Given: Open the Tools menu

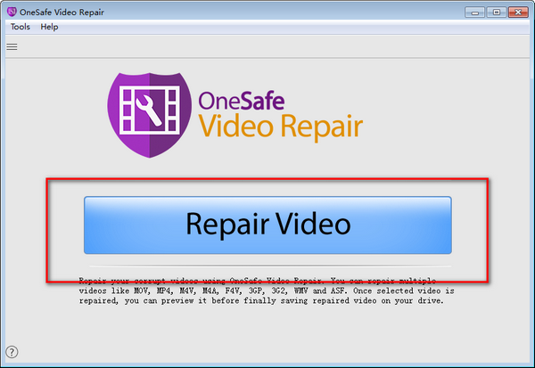Looking at the screenshot, I should [21, 27].
